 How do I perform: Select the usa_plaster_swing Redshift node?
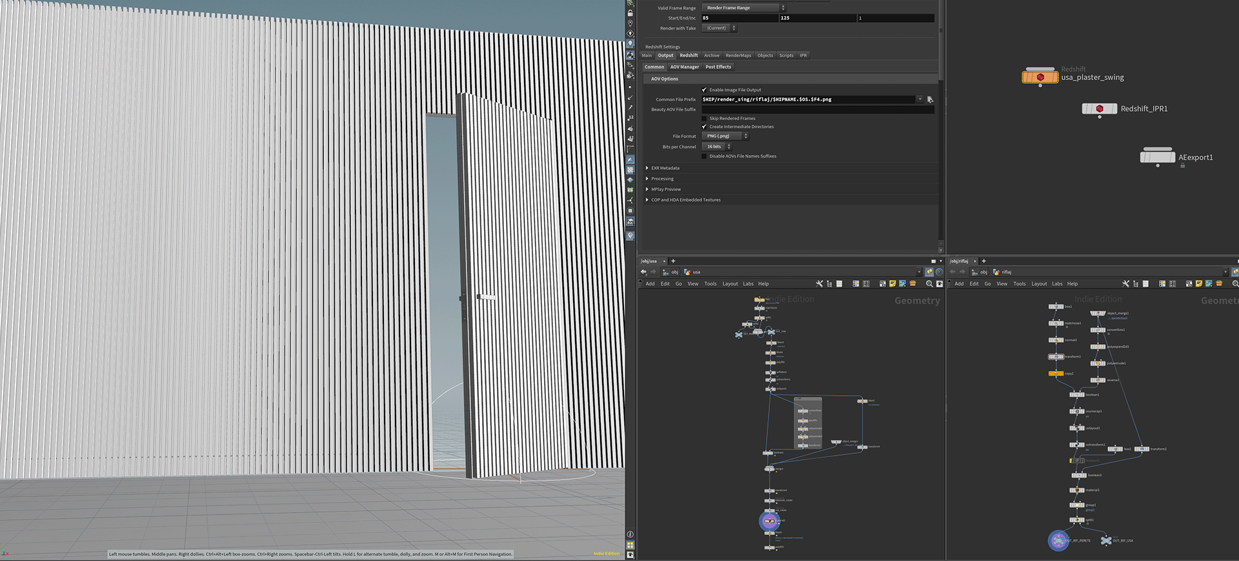1040,77
